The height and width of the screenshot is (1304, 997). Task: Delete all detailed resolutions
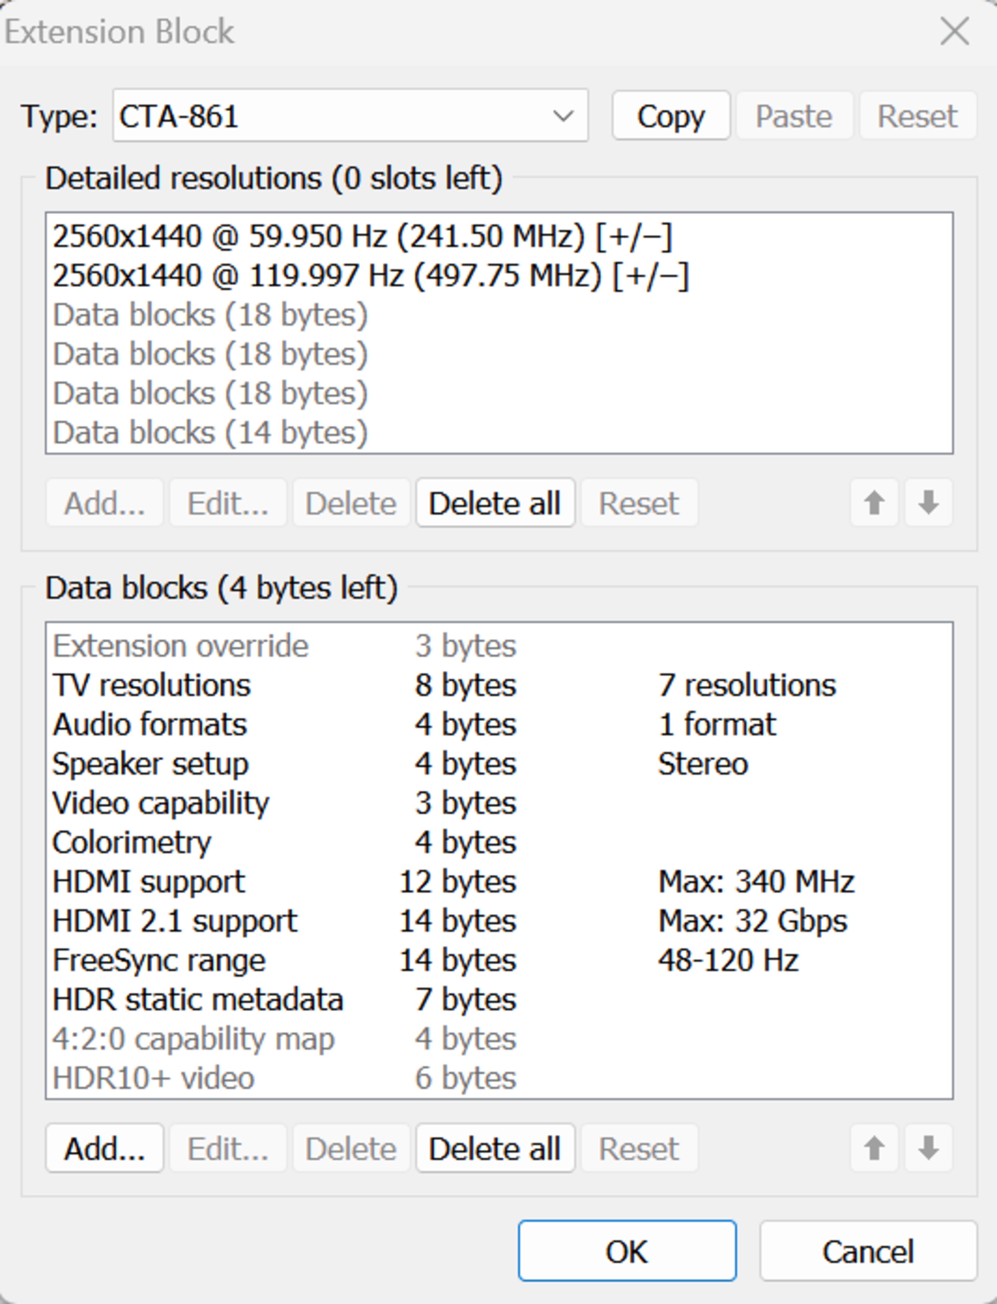coord(495,503)
